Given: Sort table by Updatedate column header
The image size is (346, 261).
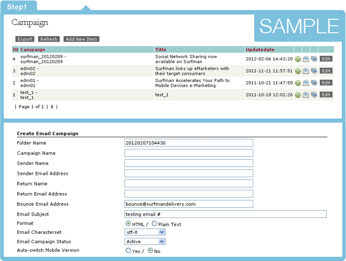Looking at the screenshot, I should click(260, 50).
